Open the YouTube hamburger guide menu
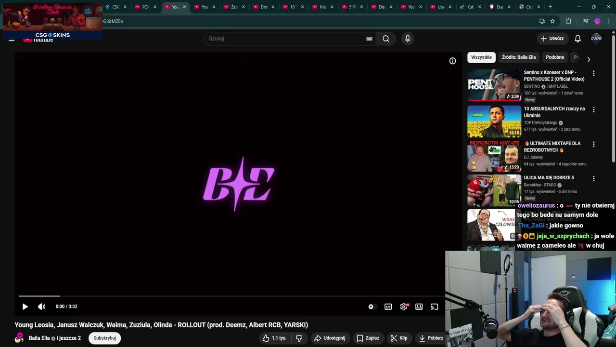The width and height of the screenshot is (616, 347). 12,40
